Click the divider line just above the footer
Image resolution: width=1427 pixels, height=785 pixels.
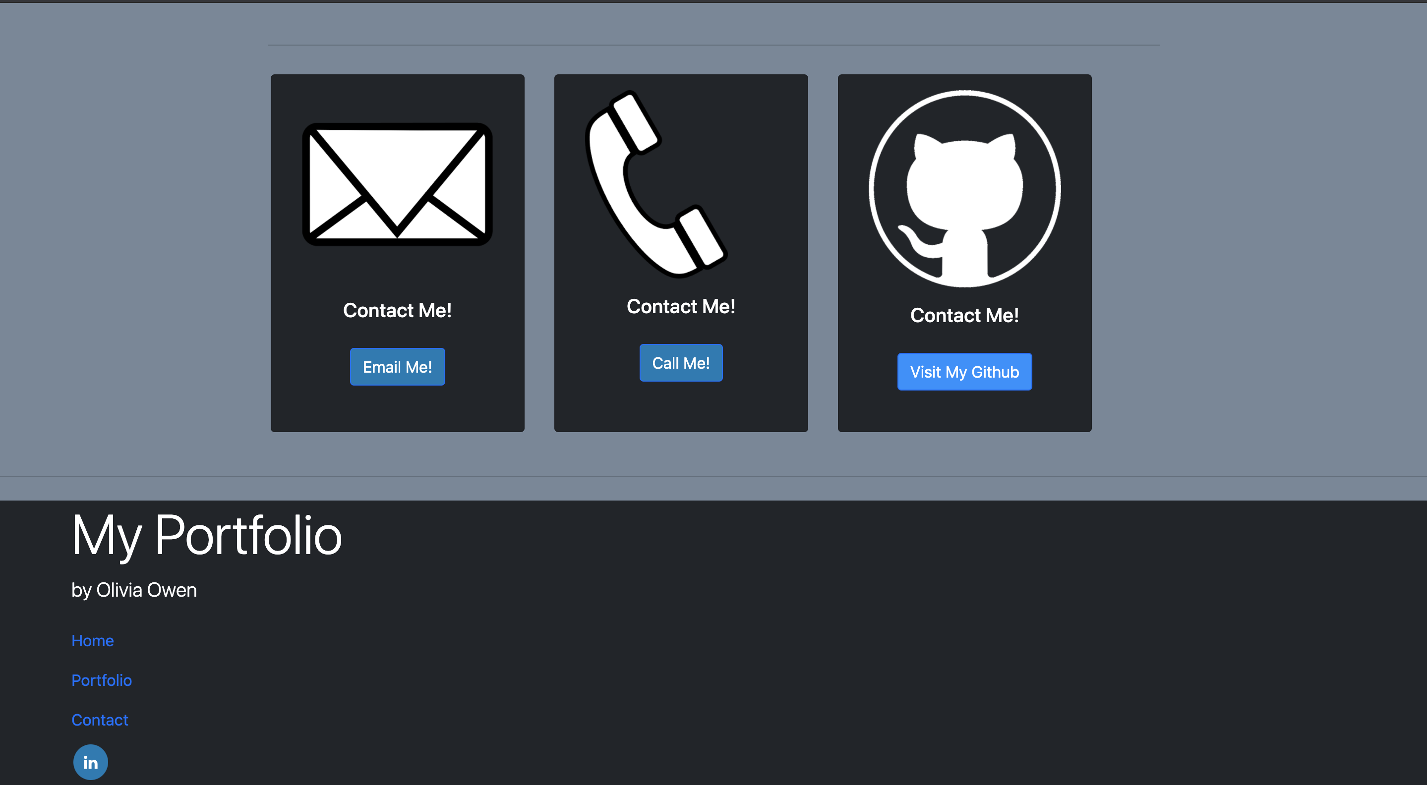713,476
